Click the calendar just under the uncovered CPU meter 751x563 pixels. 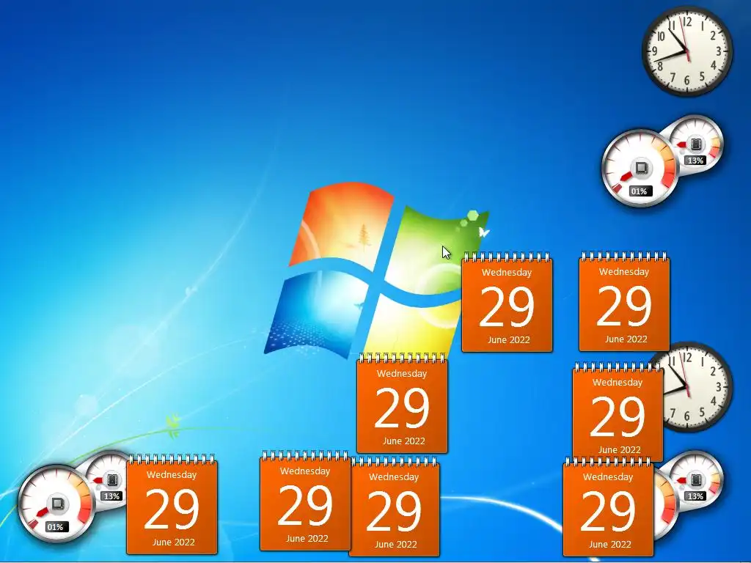[x=625, y=301]
